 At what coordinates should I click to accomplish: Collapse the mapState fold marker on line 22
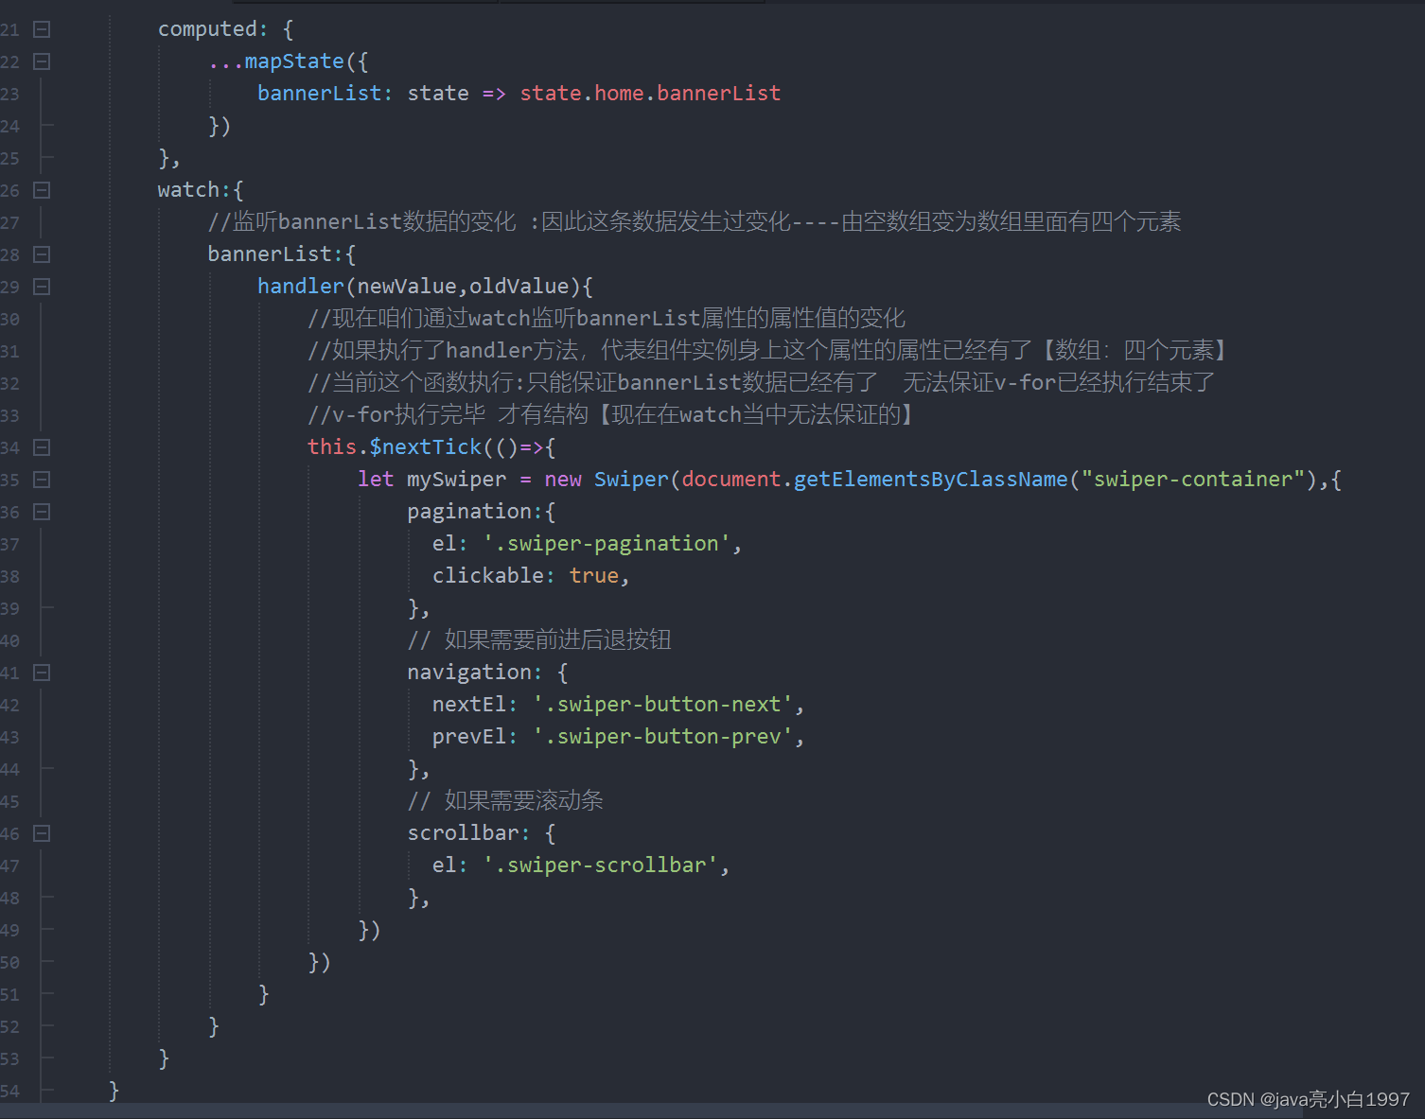42,61
